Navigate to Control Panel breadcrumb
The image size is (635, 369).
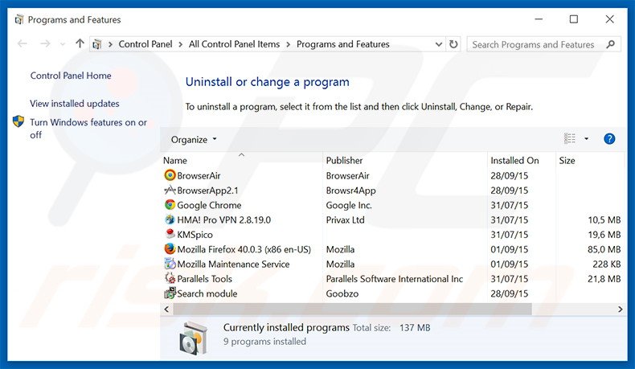coord(145,43)
